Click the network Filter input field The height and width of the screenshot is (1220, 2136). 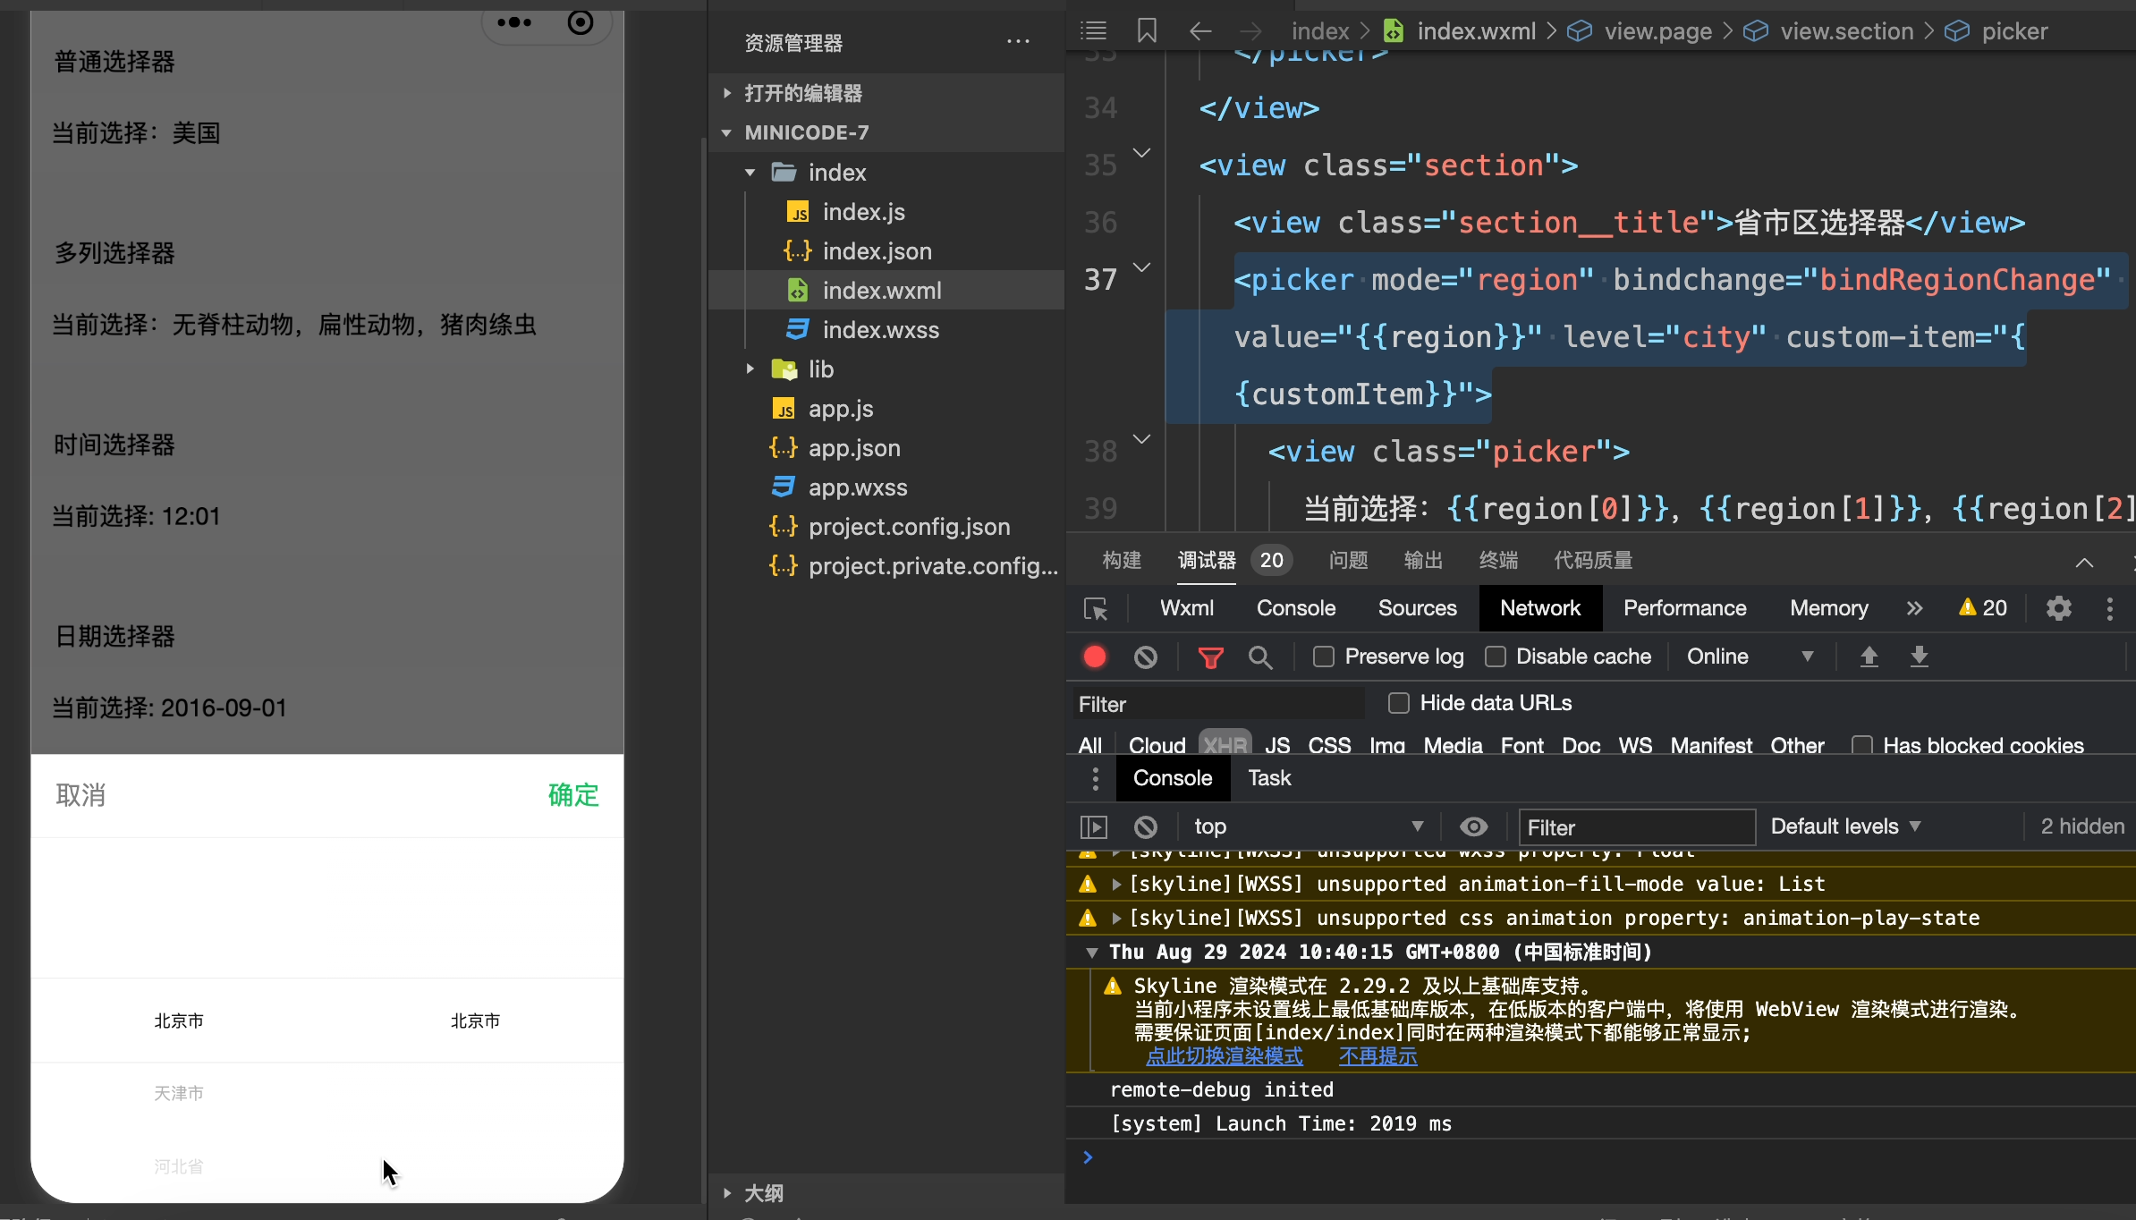tap(1218, 704)
